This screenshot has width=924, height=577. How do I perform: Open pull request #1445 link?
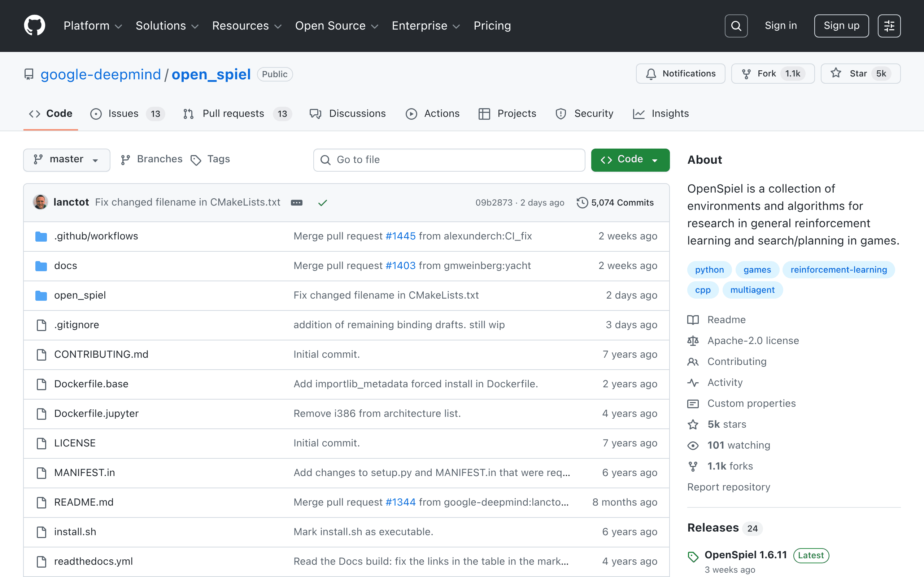[x=400, y=236]
